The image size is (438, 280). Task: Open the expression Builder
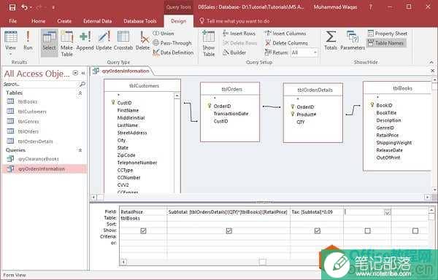[234, 52]
